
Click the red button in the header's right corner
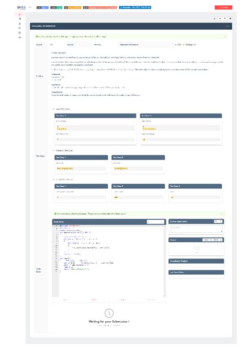pyautogui.click(x=223, y=7)
